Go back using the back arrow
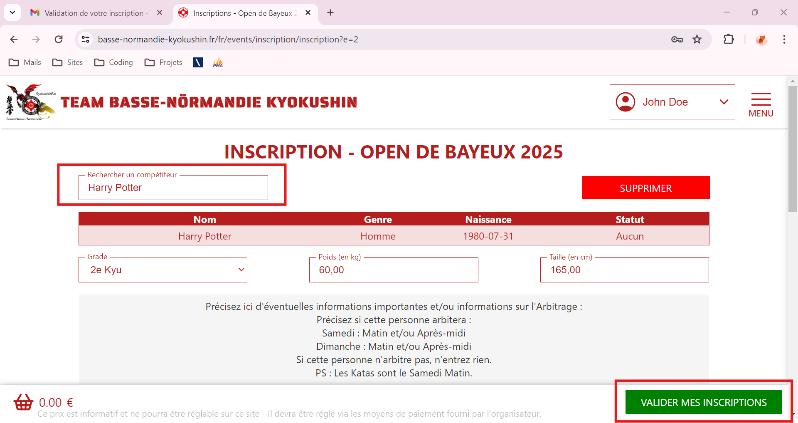 [14, 40]
